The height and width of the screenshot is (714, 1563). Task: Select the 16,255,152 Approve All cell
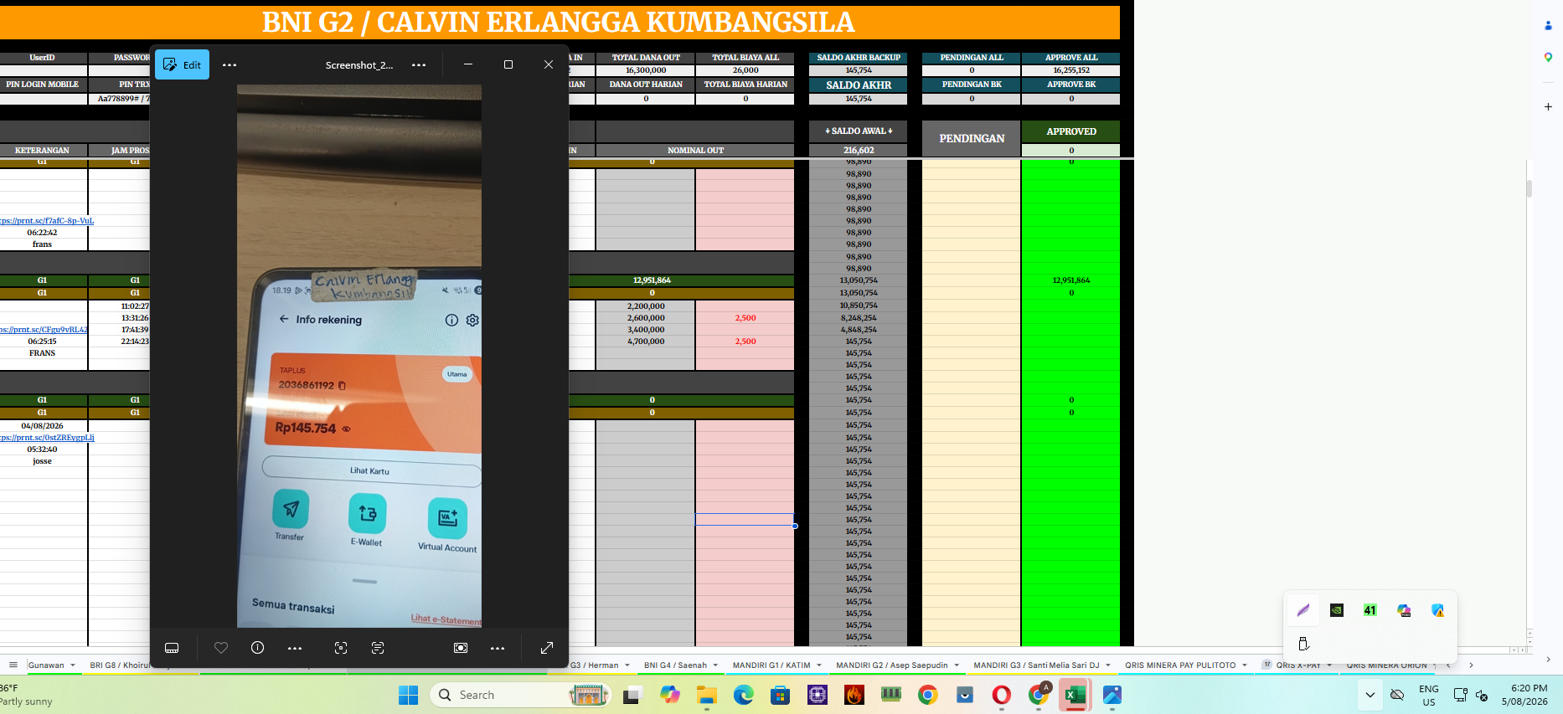pyautogui.click(x=1071, y=70)
